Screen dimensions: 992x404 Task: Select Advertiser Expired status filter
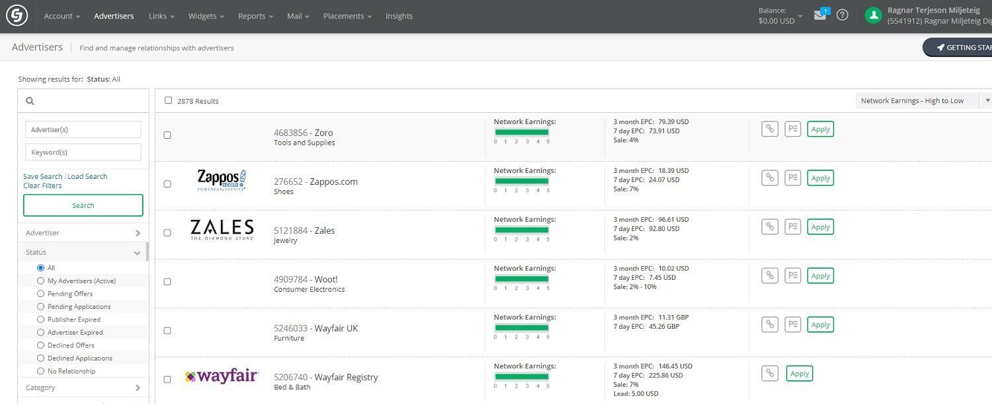coord(41,332)
